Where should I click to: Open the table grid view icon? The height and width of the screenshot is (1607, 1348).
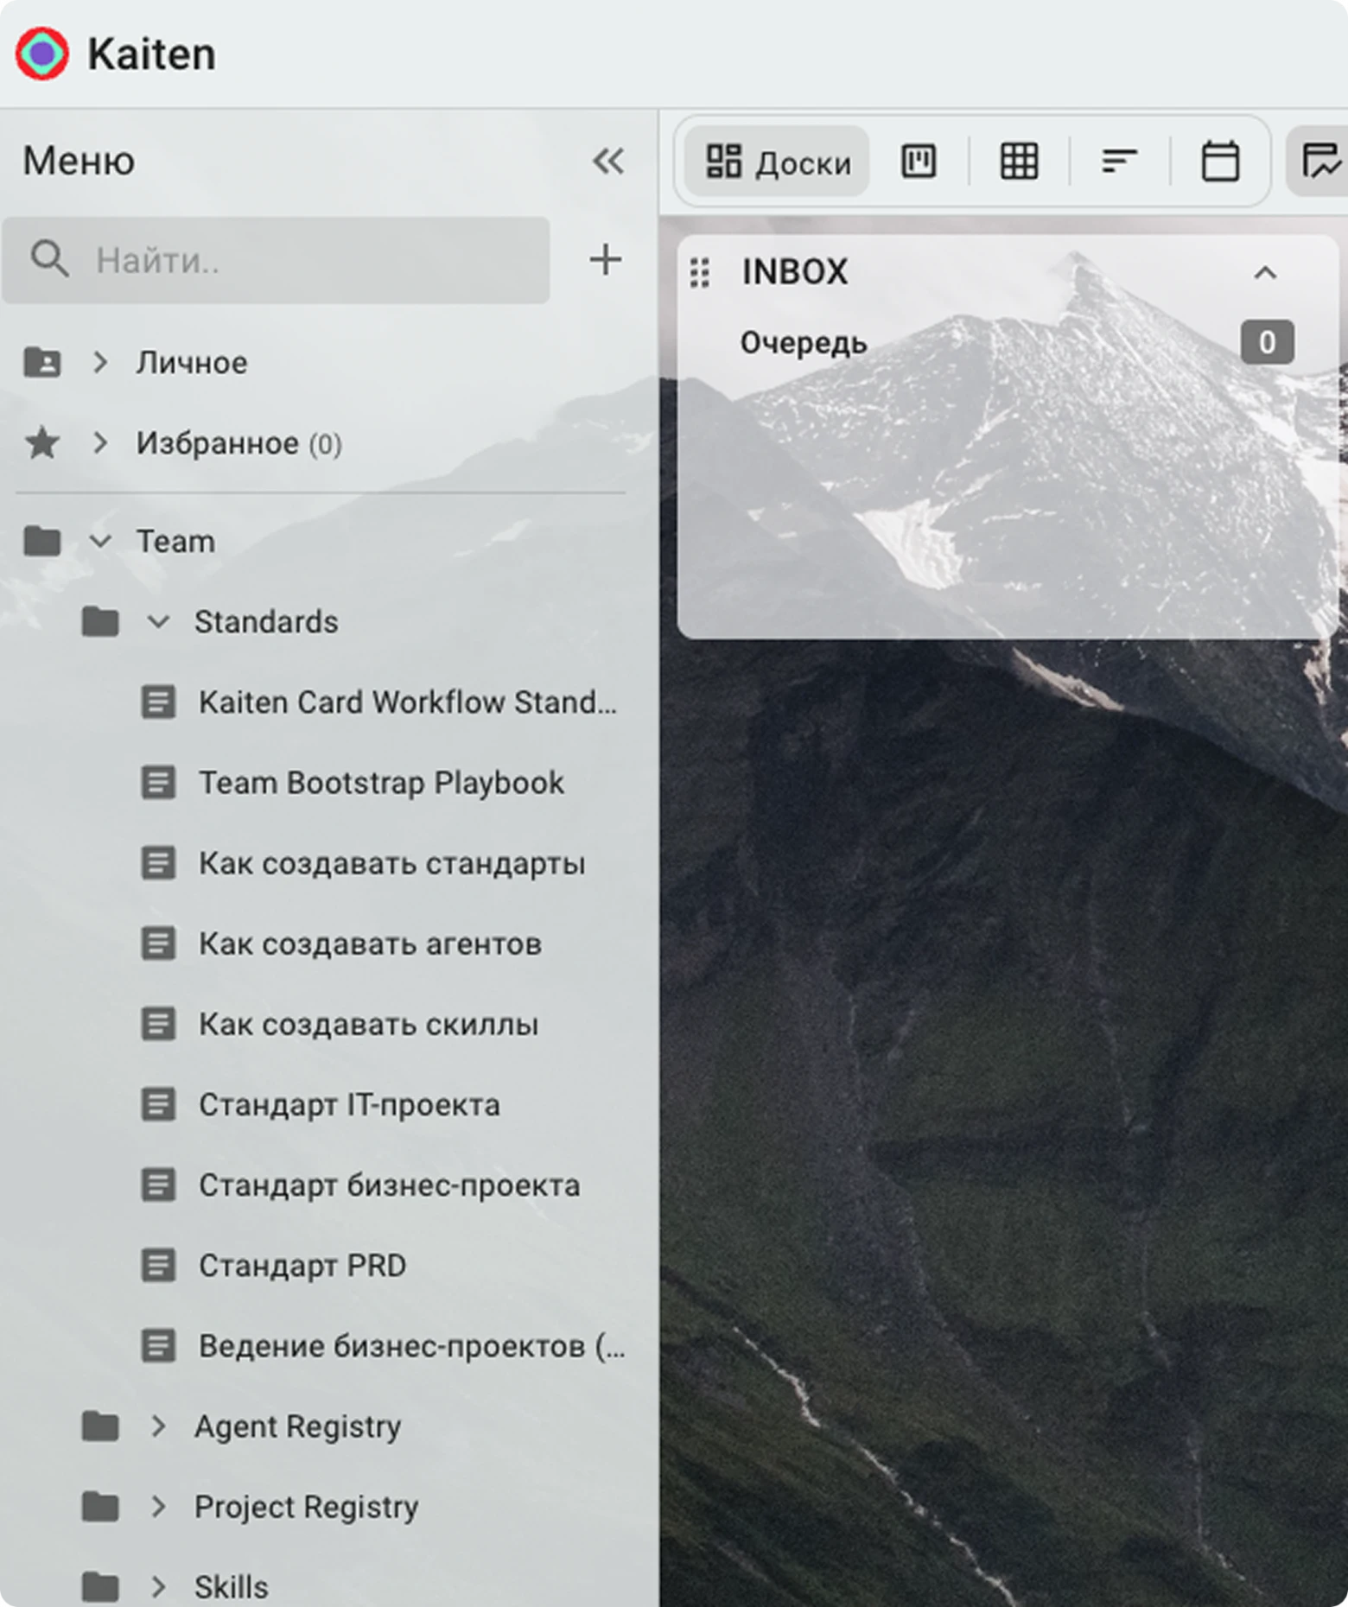(x=1019, y=162)
